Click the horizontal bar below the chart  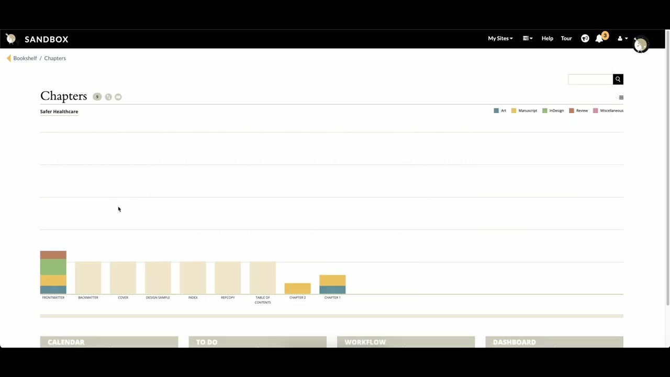tap(331, 316)
